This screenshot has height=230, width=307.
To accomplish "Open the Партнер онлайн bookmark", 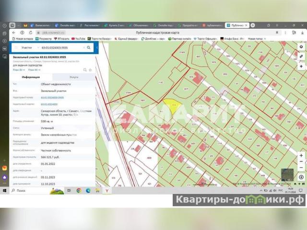I will click(179, 39).
